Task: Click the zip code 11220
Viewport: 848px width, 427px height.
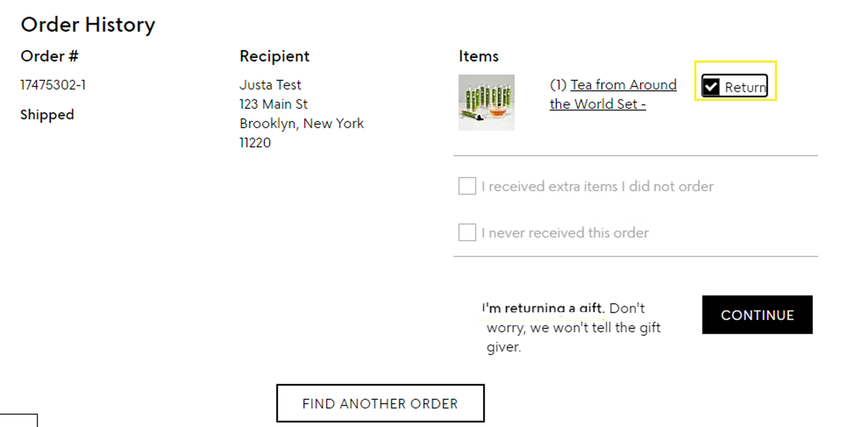Action: pyautogui.click(x=255, y=142)
